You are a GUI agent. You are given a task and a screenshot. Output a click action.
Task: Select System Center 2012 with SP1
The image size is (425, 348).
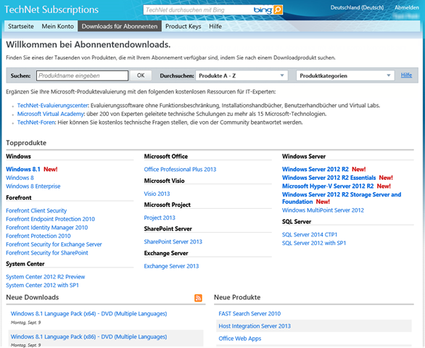click(x=42, y=285)
